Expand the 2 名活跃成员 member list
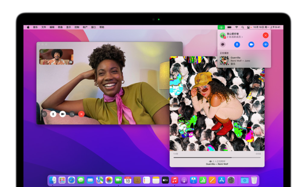Image resolution: width=308 pixels, height=187 pixels. click(x=235, y=37)
